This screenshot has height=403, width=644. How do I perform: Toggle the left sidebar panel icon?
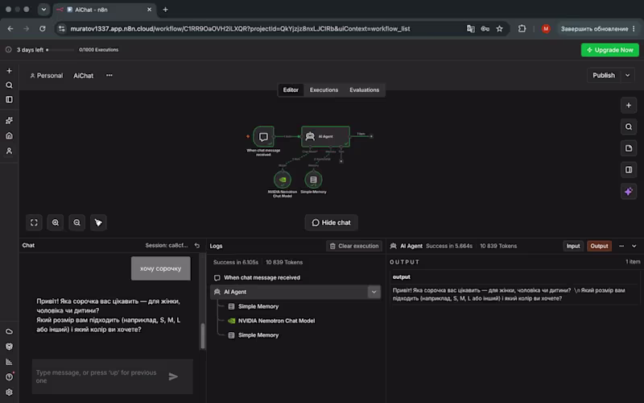[x=9, y=99]
